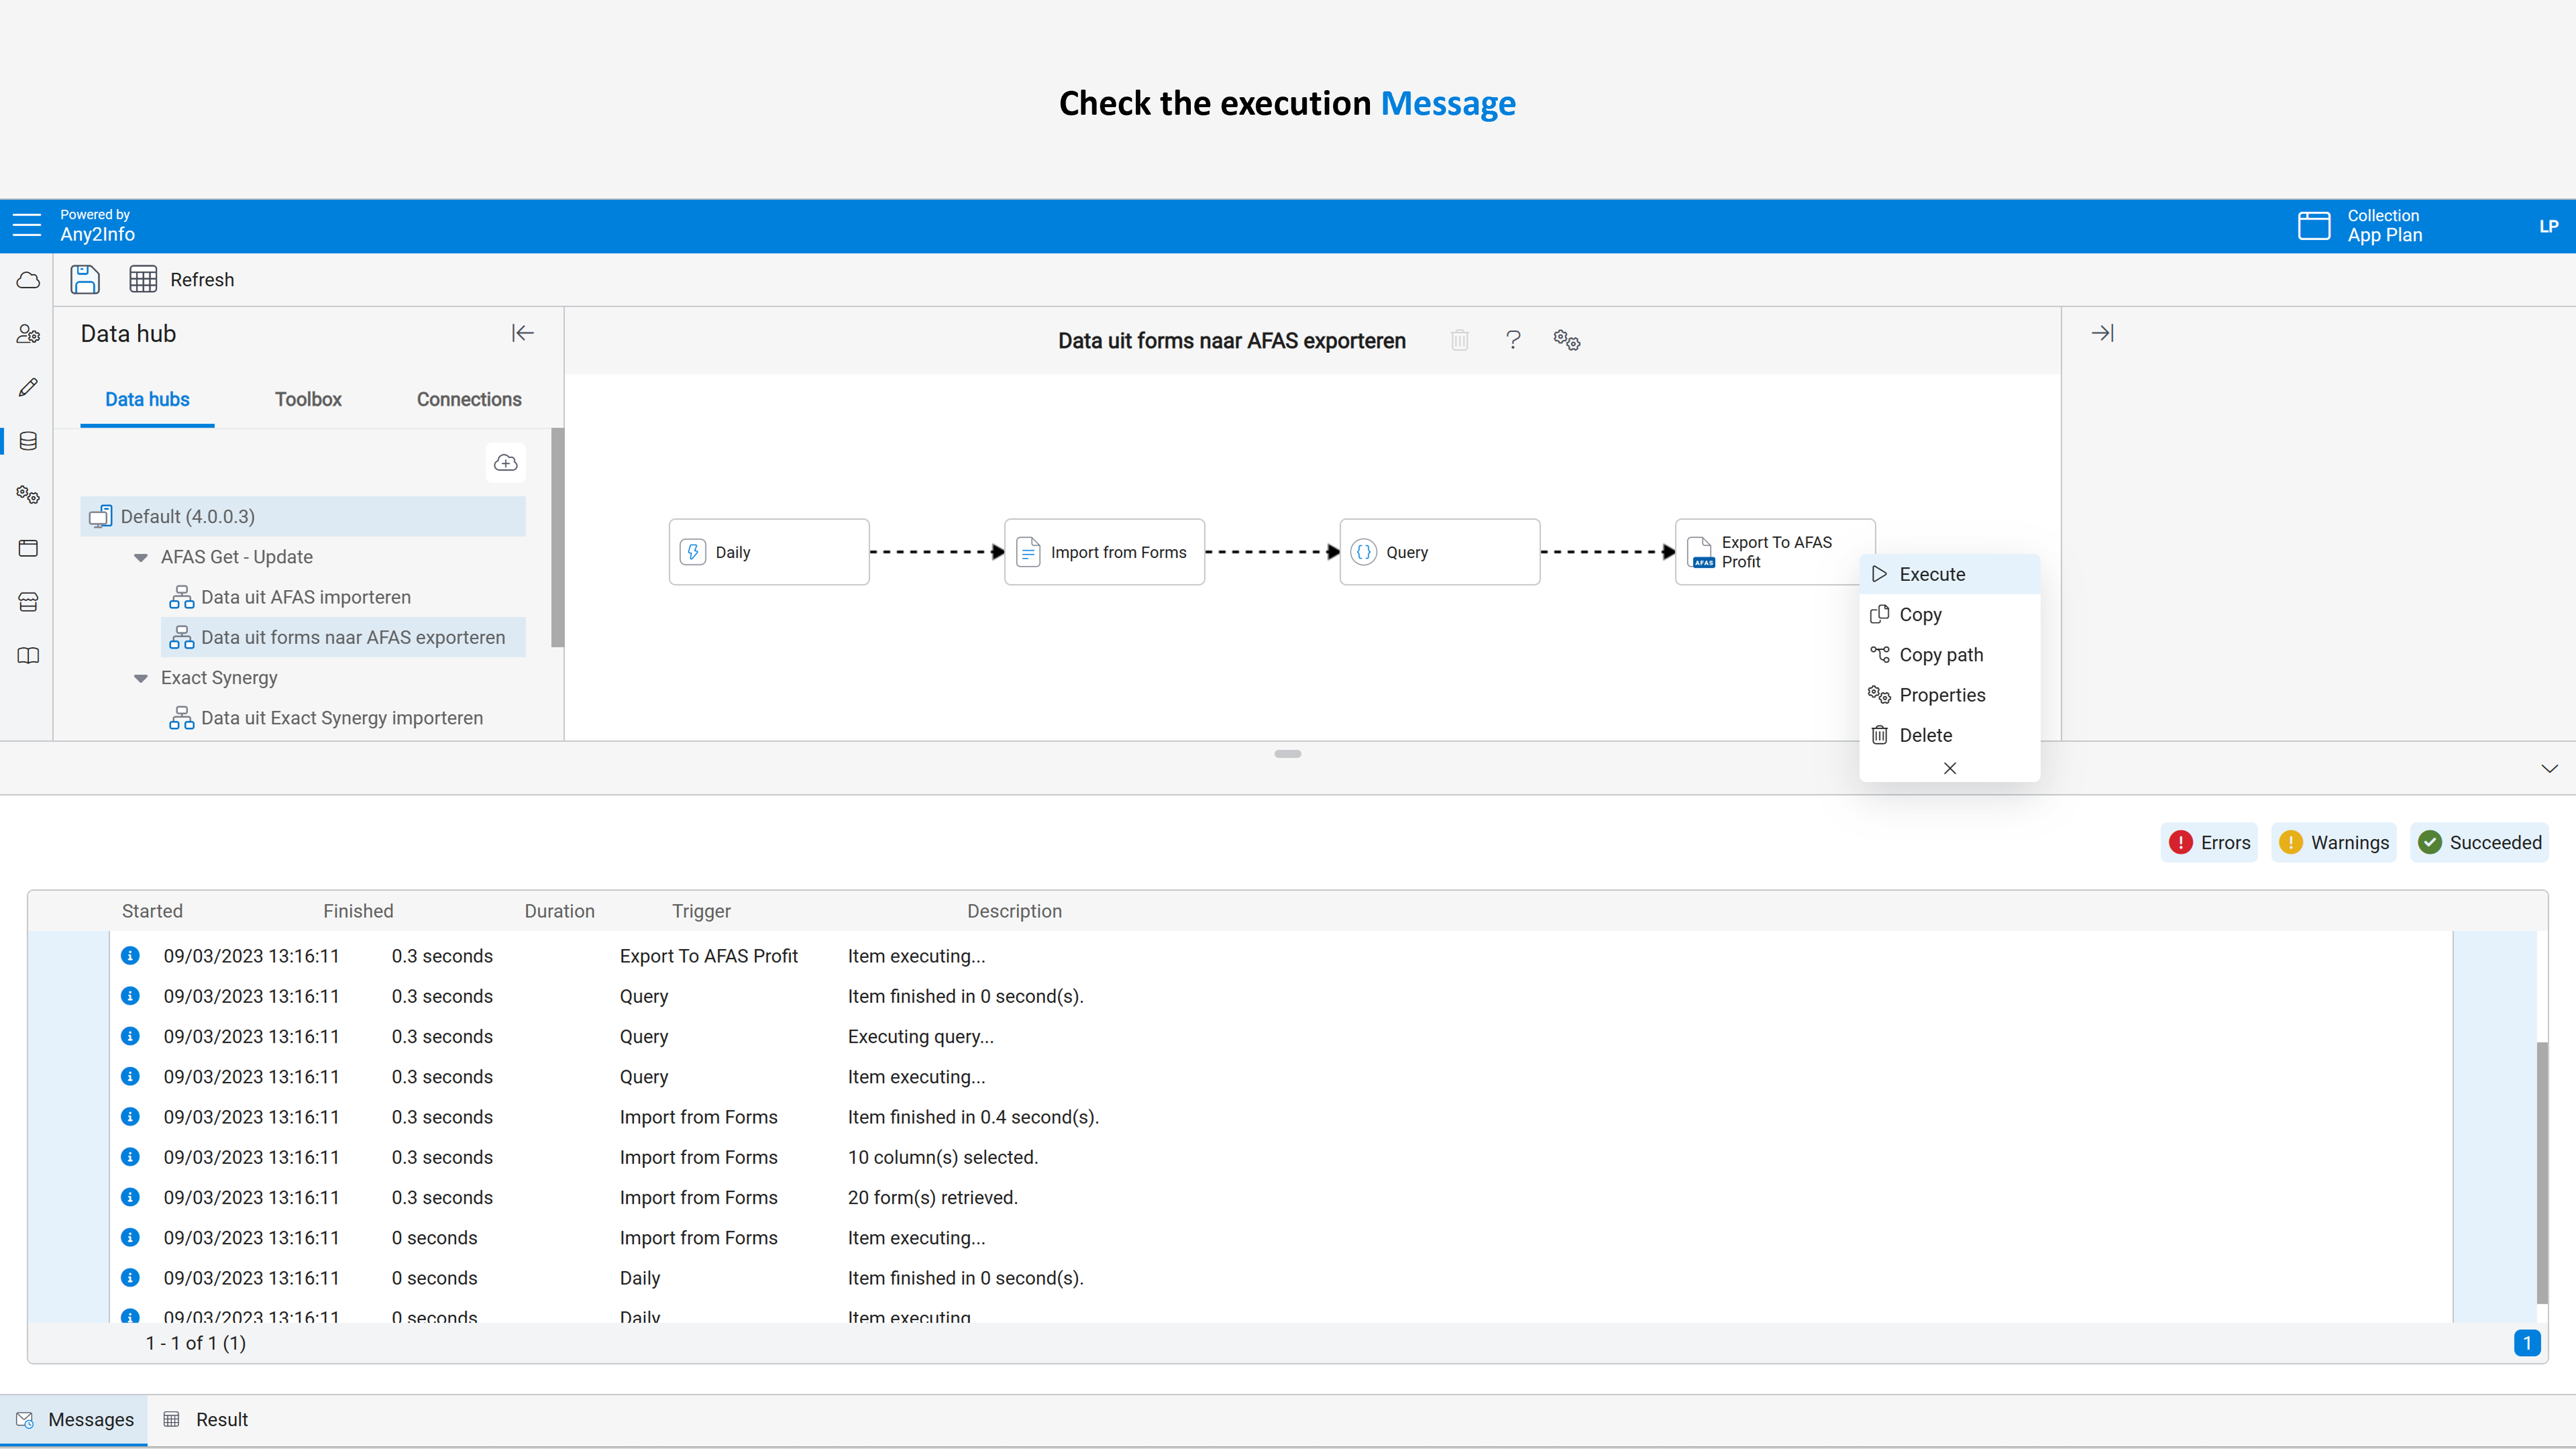
Task: Click the save disk icon in toolbar
Action: [x=85, y=279]
